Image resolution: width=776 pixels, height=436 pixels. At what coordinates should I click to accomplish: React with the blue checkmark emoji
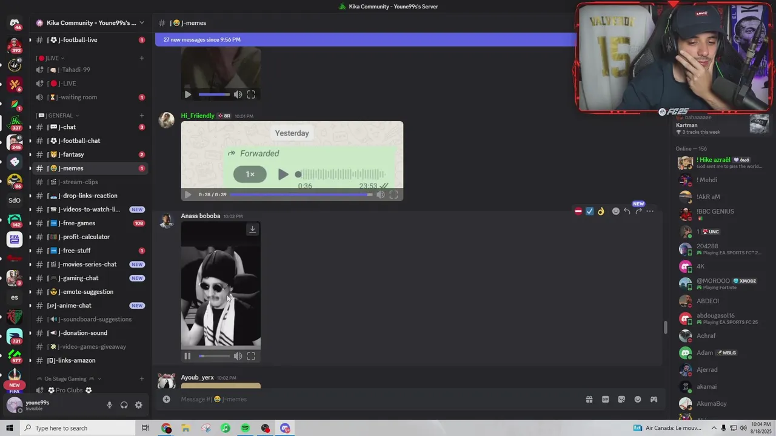click(x=589, y=211)
